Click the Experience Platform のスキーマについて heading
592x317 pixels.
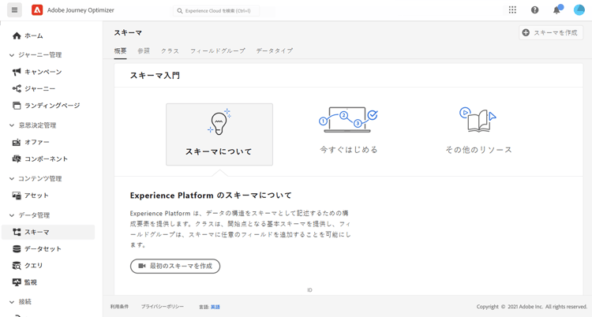click(211, 196)
